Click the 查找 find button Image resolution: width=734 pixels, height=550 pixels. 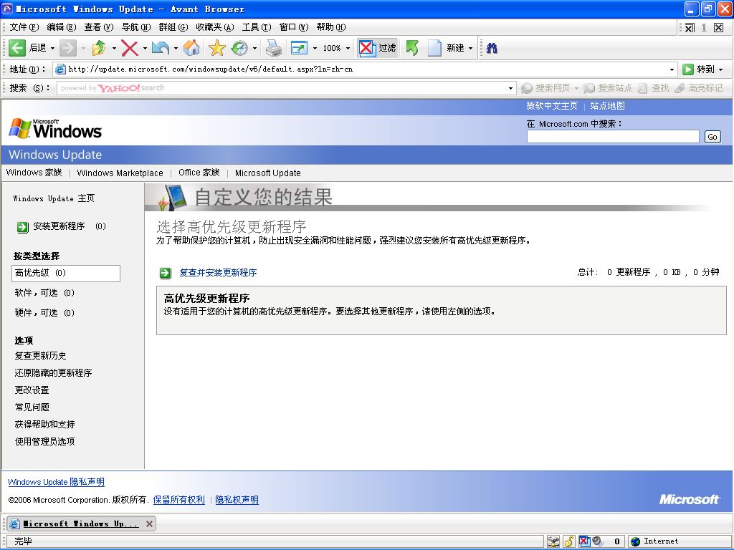tap(654, 88)
